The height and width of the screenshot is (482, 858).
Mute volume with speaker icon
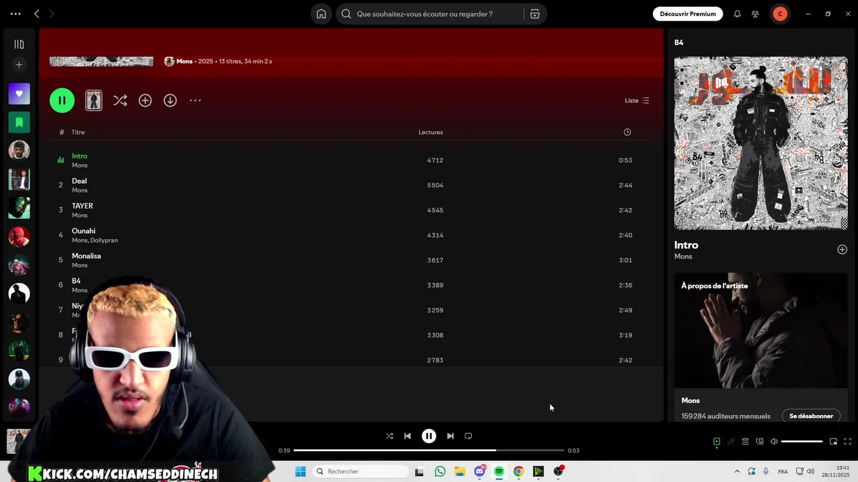[774, 441]
